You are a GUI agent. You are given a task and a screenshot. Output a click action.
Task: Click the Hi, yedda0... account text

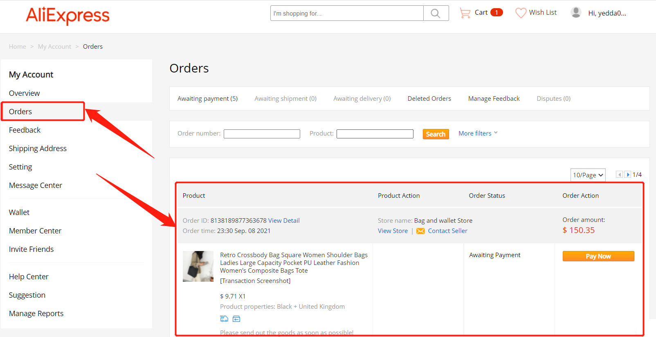coord(607,13)
